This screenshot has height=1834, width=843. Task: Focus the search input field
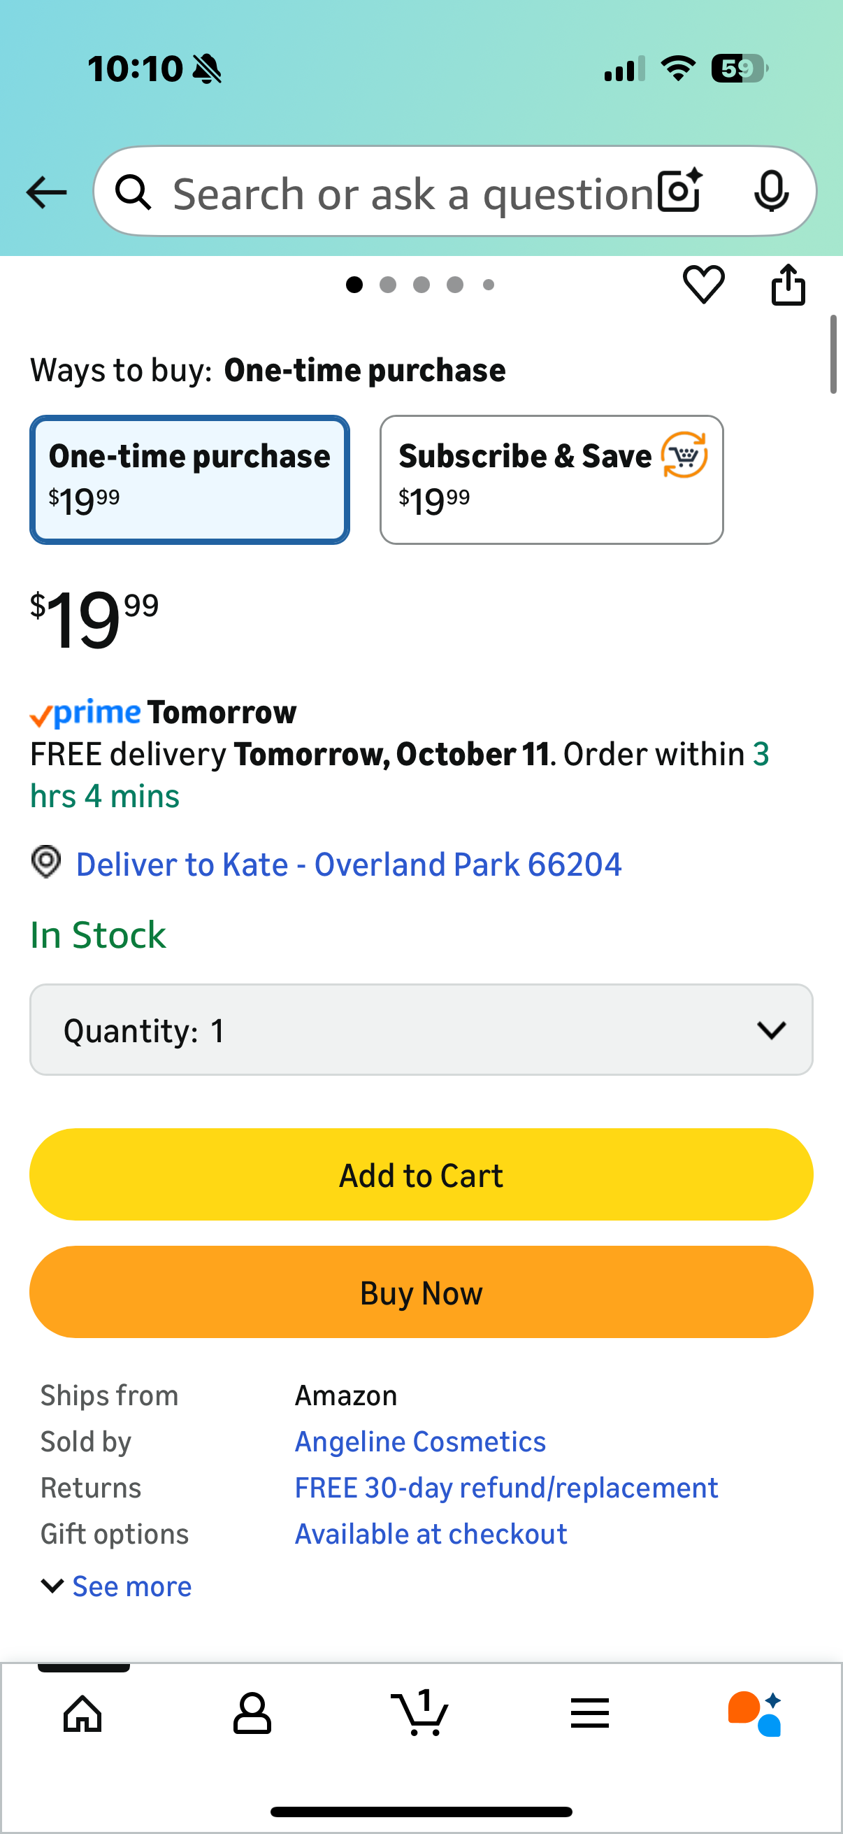click(x=412, y=193)
